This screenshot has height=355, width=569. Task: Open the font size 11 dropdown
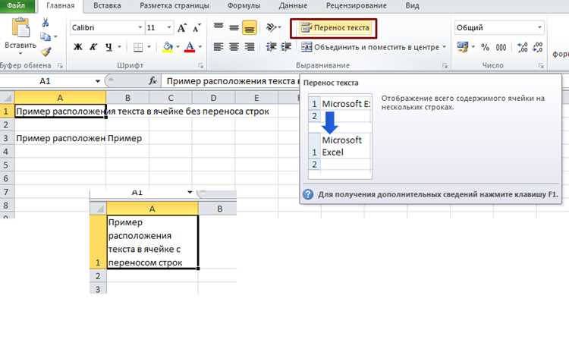[169, 27]
